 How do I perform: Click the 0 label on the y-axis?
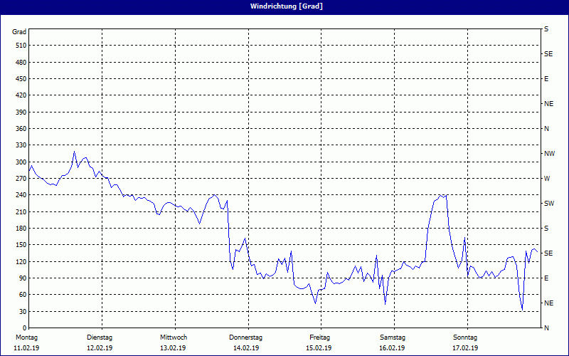24,328
